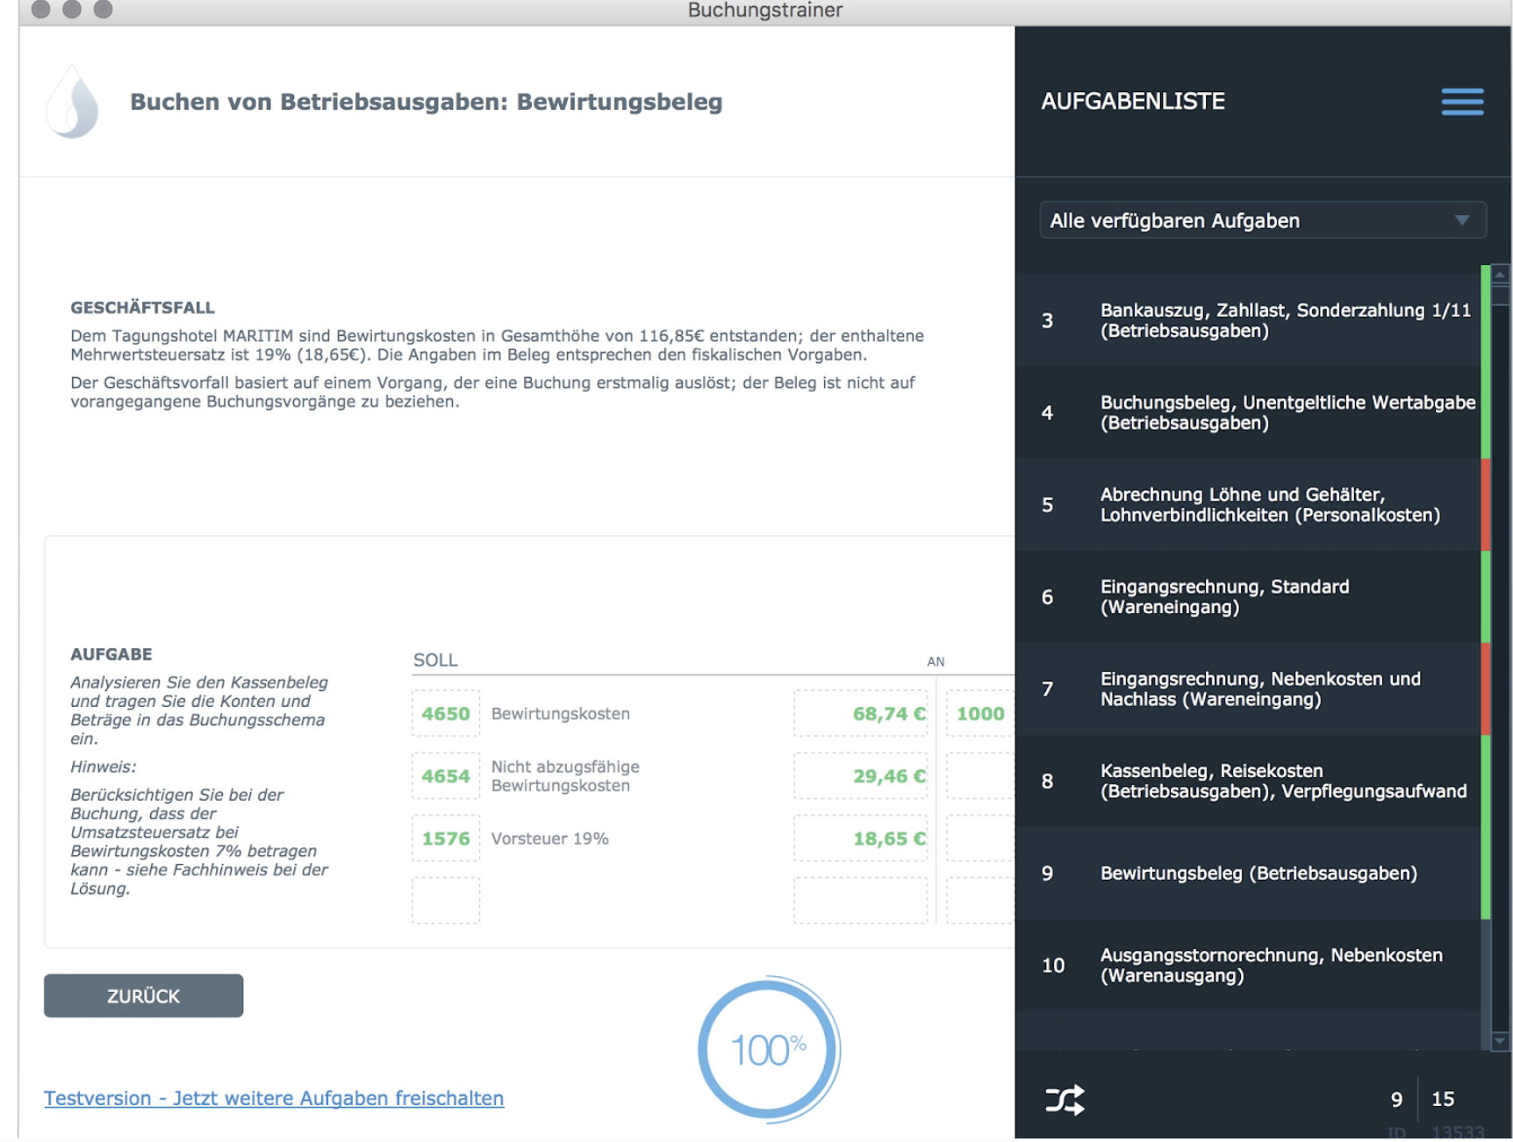
Task: Select task 10 Ausgangsstornorechnung, Nebenkosten
Action: click(x=1247, y=965)
